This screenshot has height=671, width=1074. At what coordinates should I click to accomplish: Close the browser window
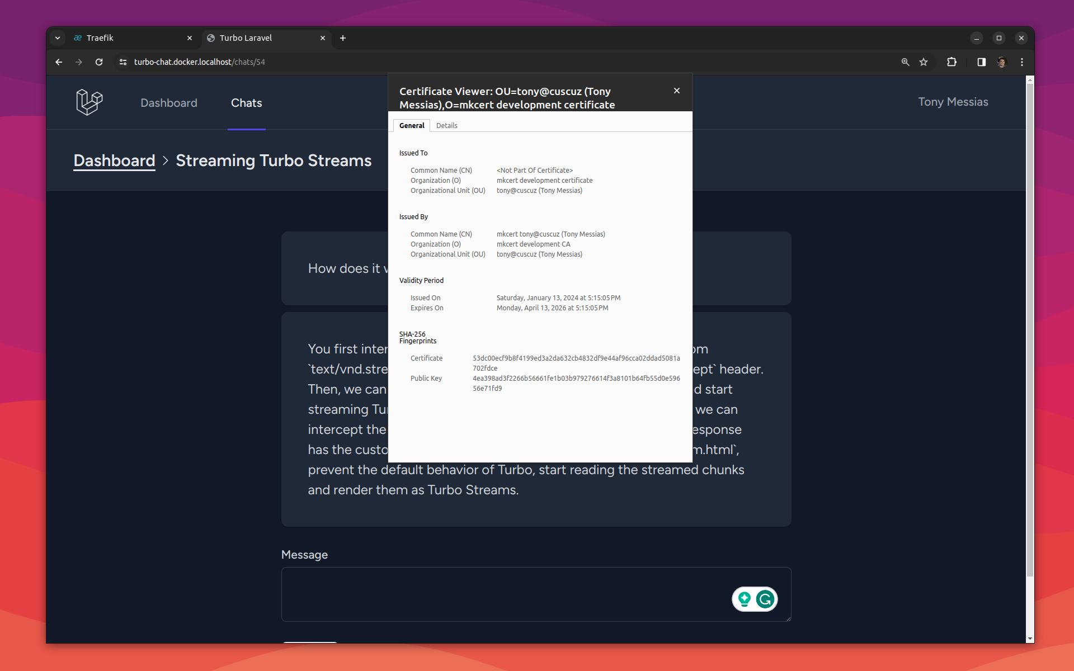point(1021,38)
